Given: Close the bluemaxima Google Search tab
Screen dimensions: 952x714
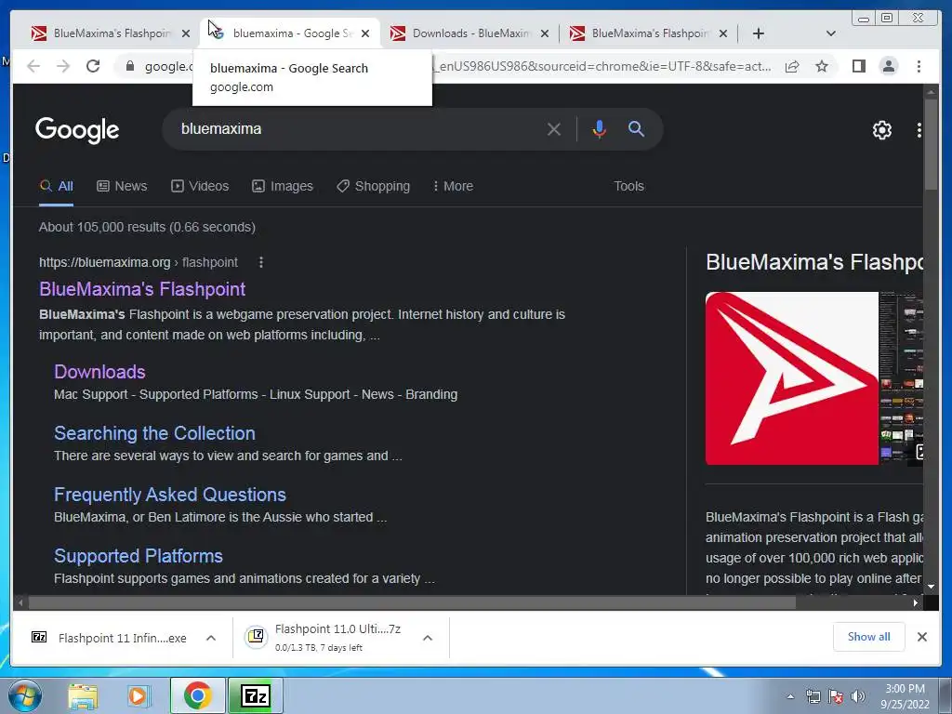Looking at the screenshot, I should [x=364, y=33].
